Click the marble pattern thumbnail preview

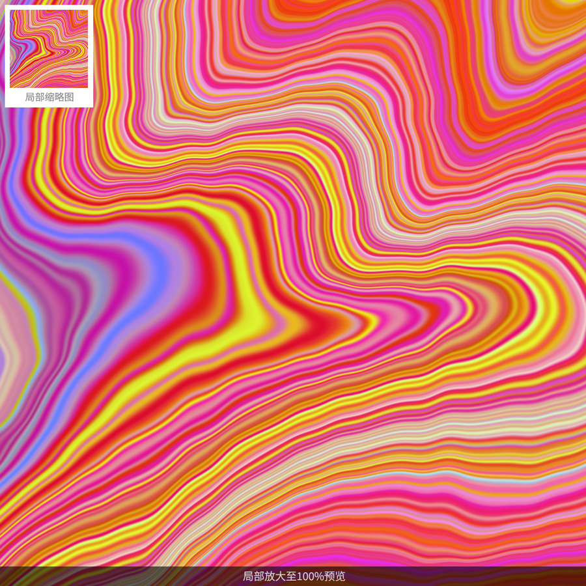click(49, 49)
